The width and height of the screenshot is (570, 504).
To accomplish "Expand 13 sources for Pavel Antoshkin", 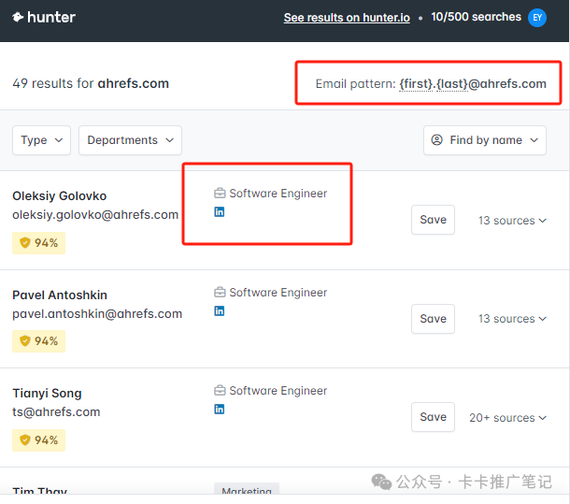I will (512, 319).
